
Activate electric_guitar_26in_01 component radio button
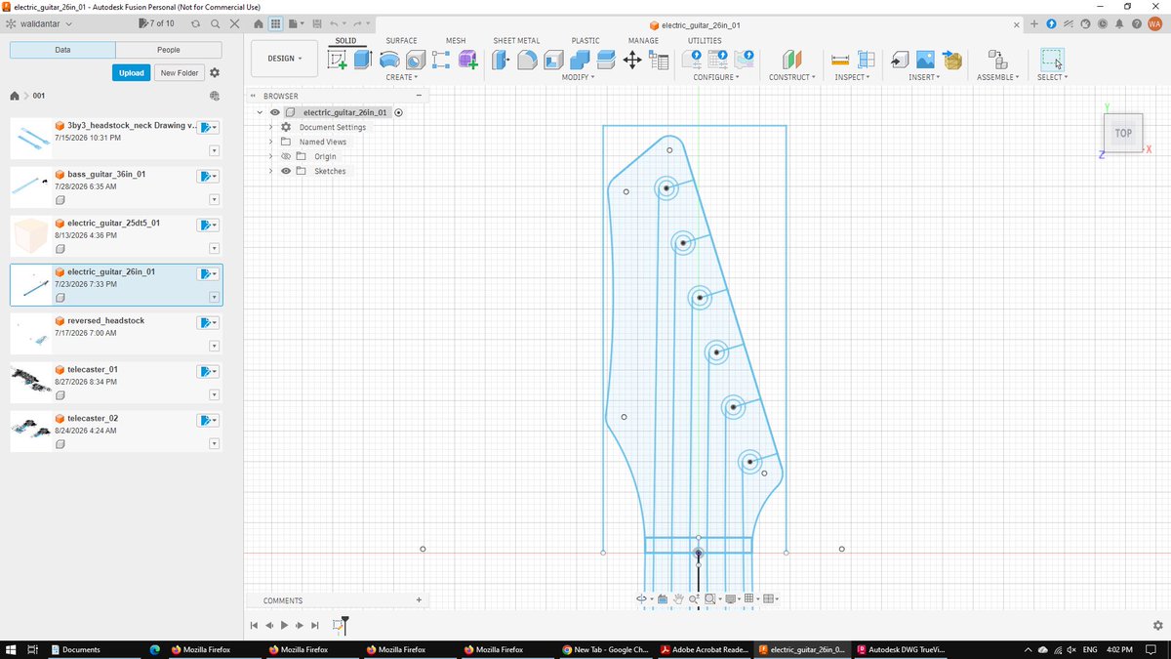[x=399, y=112]
